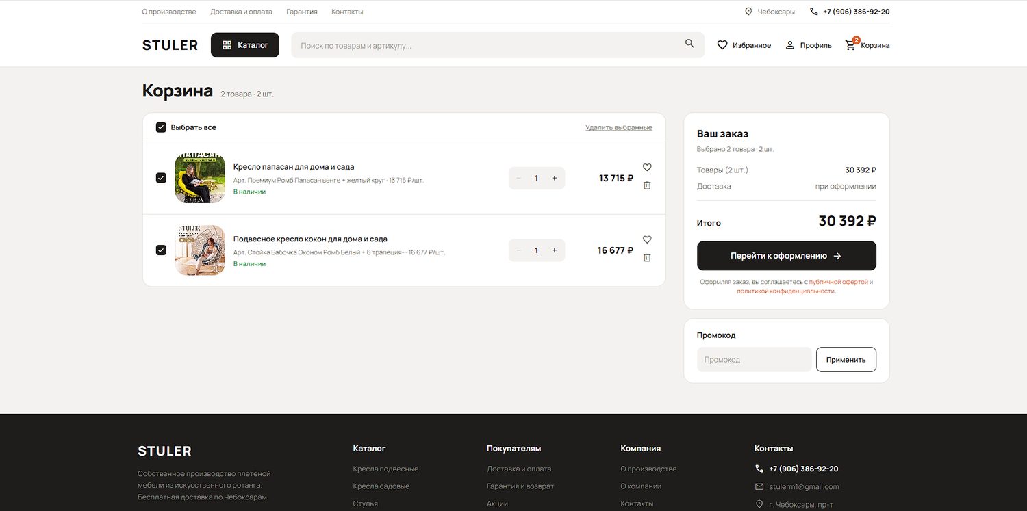
Task: Click Применить promo code button
Action: point(846,360)
